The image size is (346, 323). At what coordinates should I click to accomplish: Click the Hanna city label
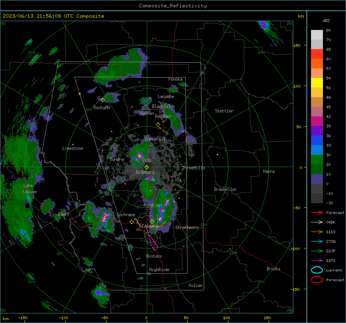coord(269,171)
